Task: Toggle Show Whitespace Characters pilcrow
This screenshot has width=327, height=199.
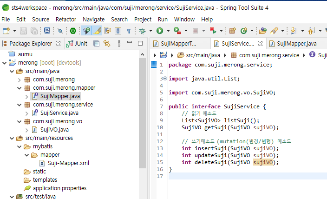Action: [129, 31]
